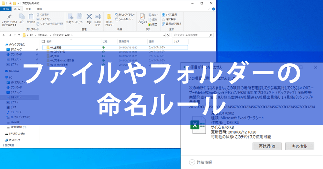
Task: Close the error dialog with its X
Action: [x=315, y=67]
